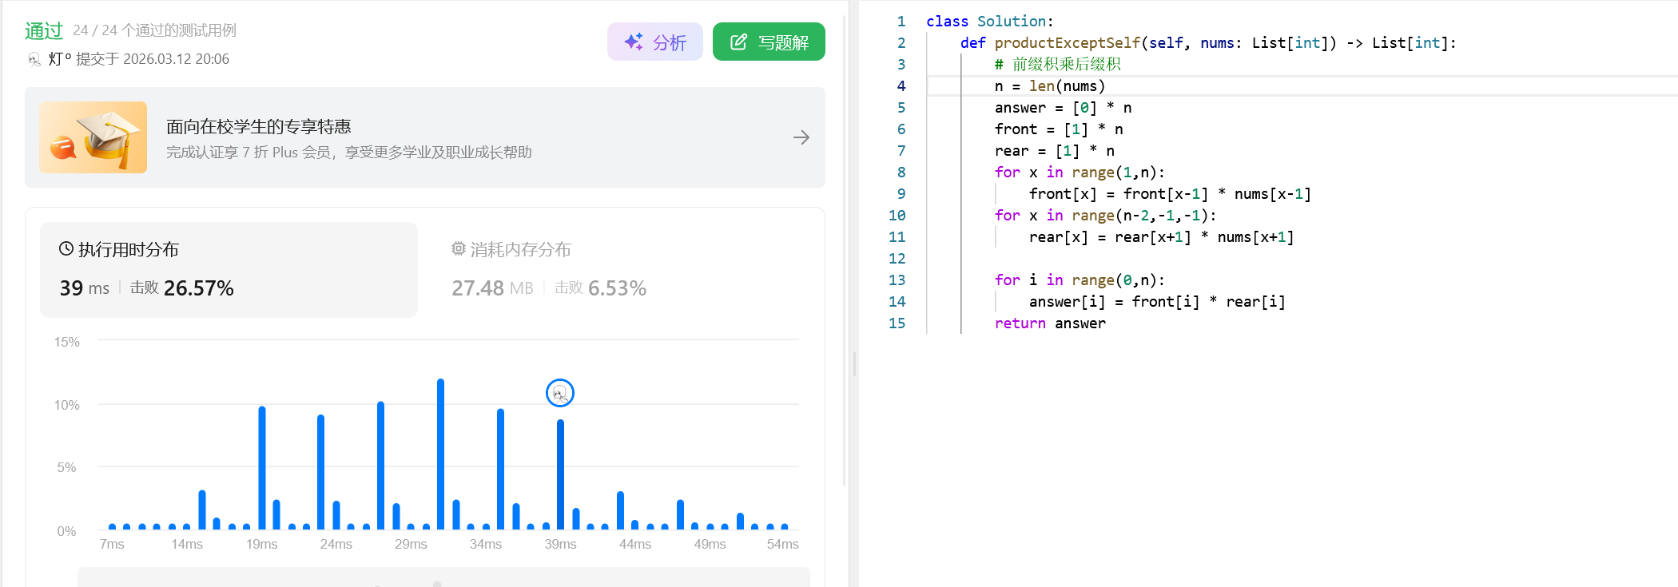Screen dimensions: 1678x587
Task: Click the user avatar marker above the 39ms bar
Action: pyautogui.click(x=559, y=393)
